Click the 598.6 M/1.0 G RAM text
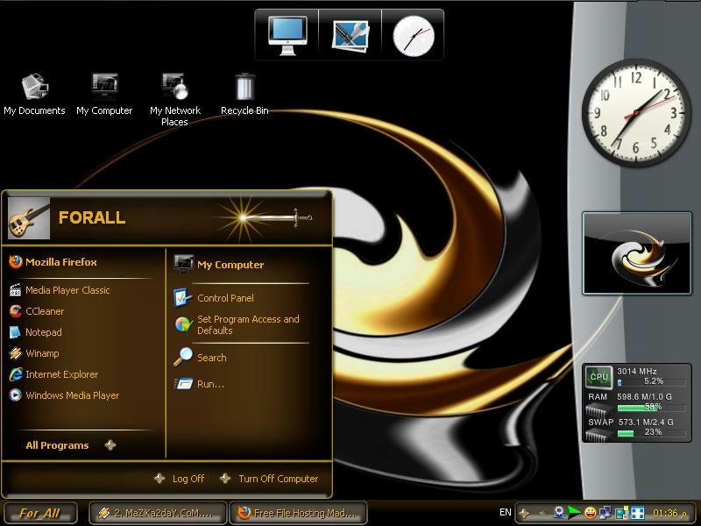 [x=644, y=397]
